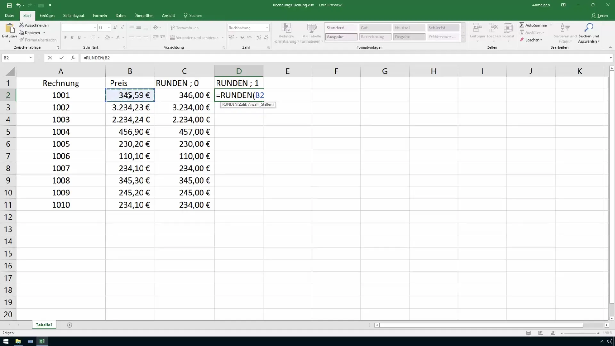Select column header E
Image resolution: width=615 pixels, height=346 pixels.
[287, 71]
